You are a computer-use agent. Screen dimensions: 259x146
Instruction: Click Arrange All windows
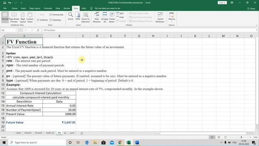(x=104, y=17)
